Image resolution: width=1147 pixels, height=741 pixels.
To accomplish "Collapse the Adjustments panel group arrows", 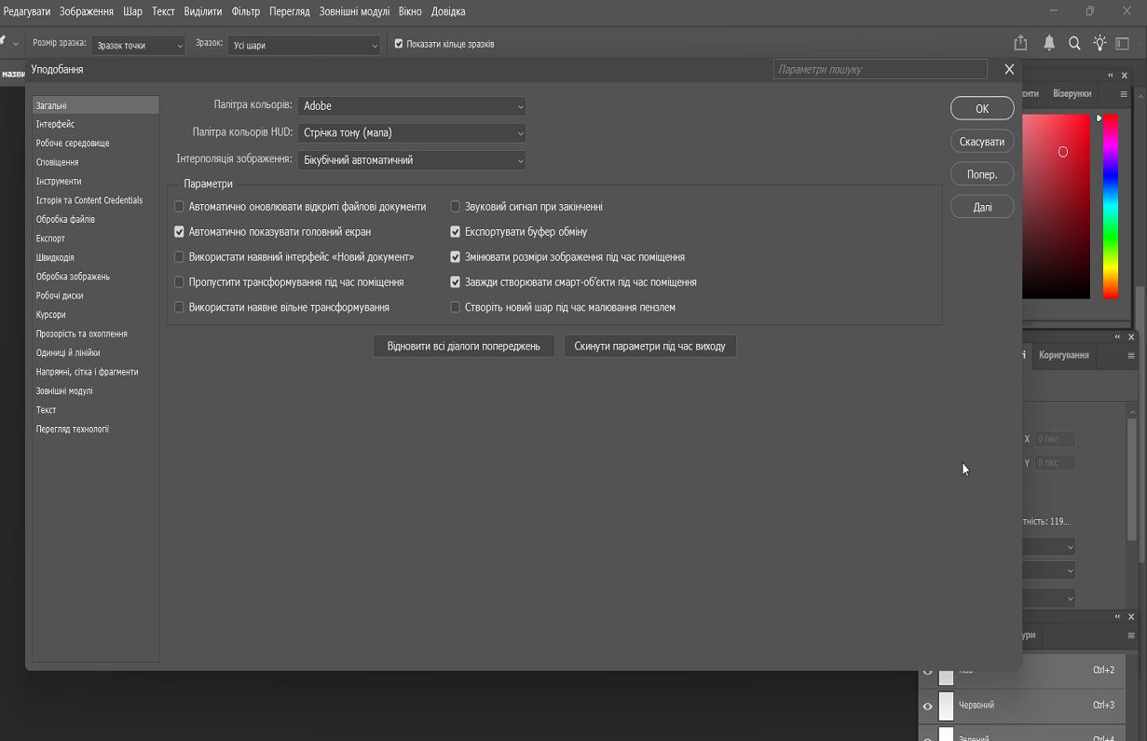I will (x=1118, y=336).
